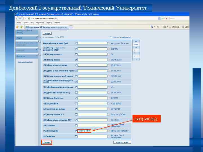Click the icon left of (32) field
203x152 pixels.
click(76, 82)
